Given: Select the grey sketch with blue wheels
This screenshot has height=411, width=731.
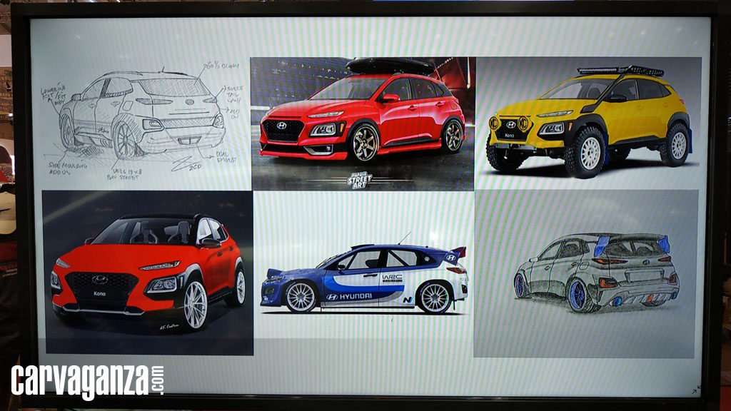Looking at the screenshot, I should [x=585, y=273].
